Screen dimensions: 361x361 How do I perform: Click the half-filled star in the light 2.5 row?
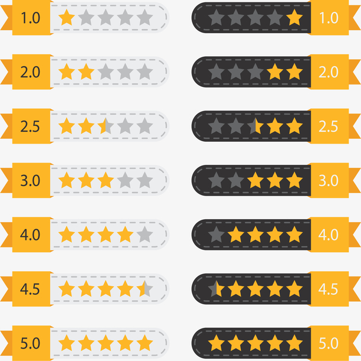pos(105,126)
